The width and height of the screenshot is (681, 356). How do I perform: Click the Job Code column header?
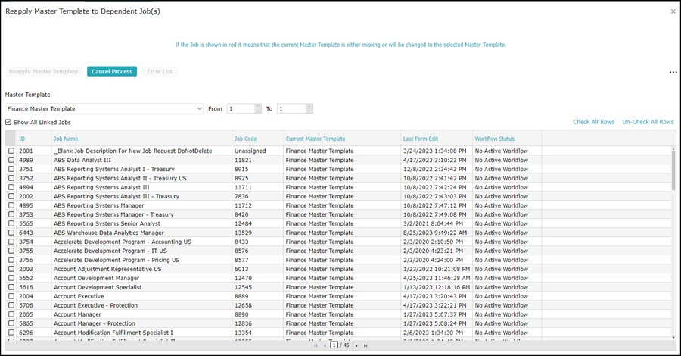(245, 139)
